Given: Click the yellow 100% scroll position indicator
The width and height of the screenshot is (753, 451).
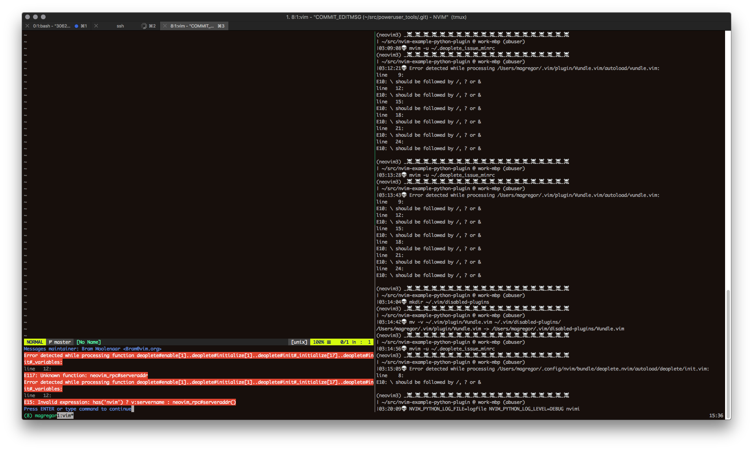Looking at the screenshot, I should click(x=319, y=342).
